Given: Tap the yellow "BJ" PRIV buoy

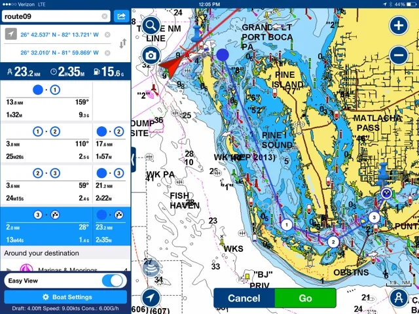Looking at the screenshot, I should (247, 275).
